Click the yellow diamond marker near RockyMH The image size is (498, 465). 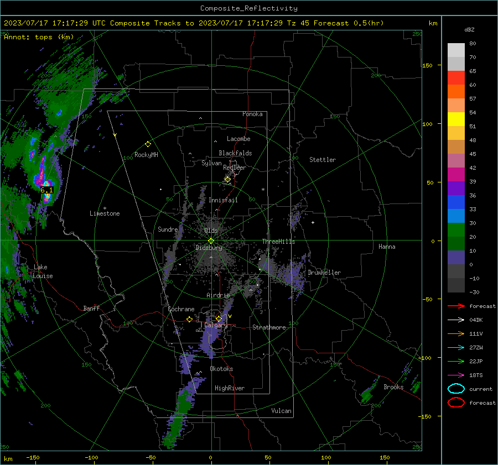pos(148,144)
